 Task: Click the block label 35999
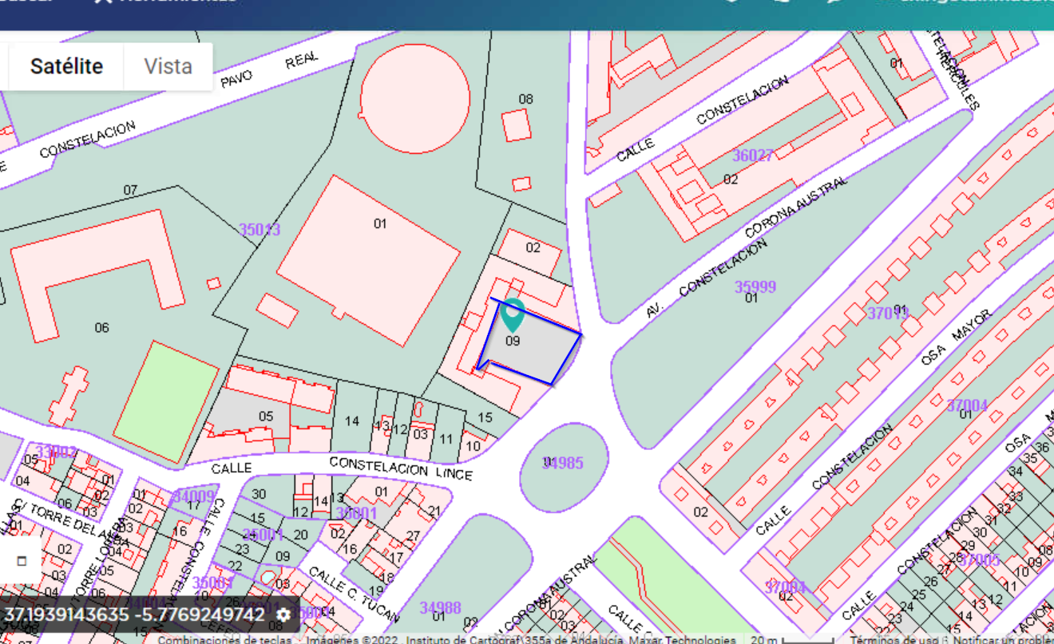click(x=755, y=286)
